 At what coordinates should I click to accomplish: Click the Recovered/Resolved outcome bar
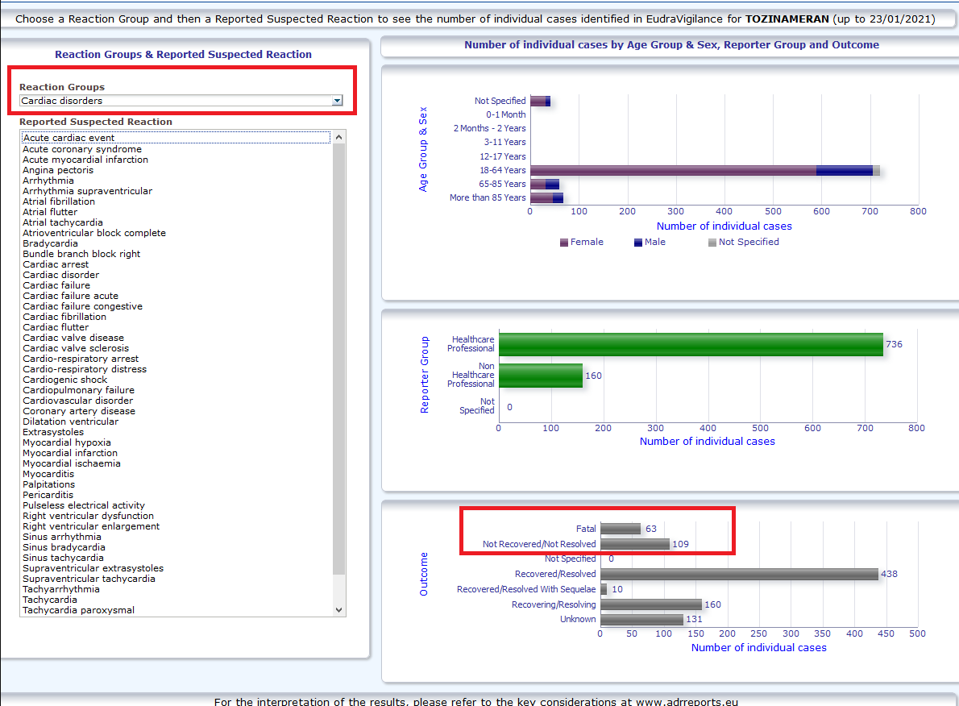coord(738,574)
